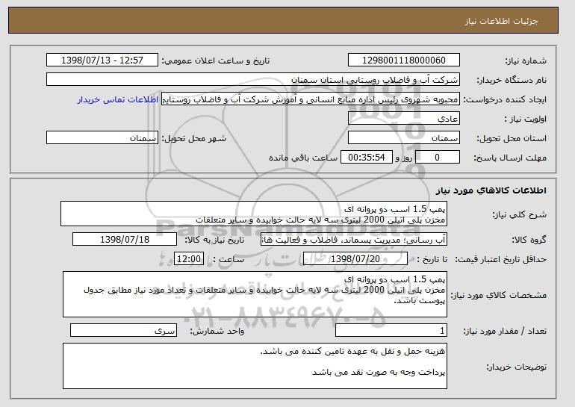575x407 pixels.
Task: Click the ساعت باقی مانده text
Action: tap(303, 158)
